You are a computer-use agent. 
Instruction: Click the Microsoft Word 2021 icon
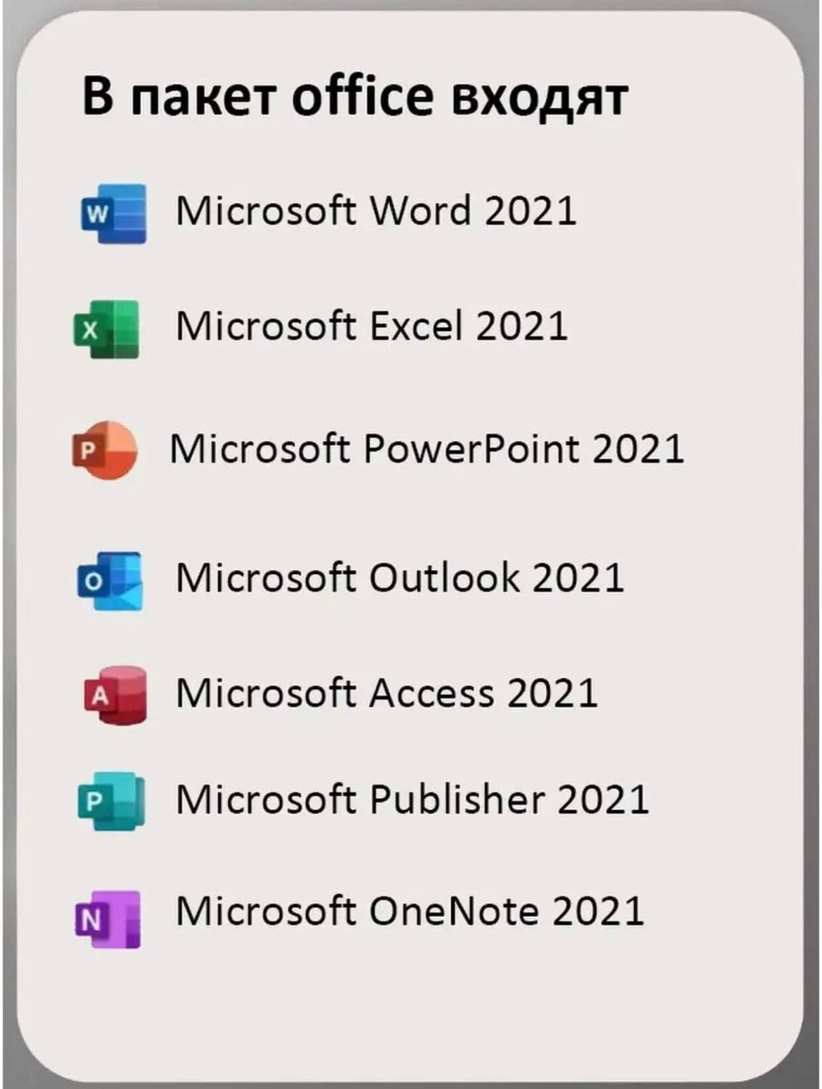[x=113, y=213]
